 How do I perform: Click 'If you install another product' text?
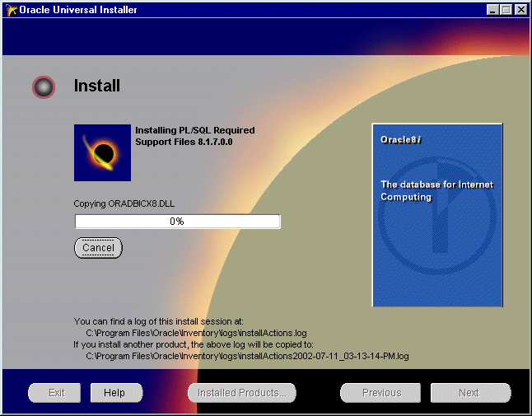point(194,344)
